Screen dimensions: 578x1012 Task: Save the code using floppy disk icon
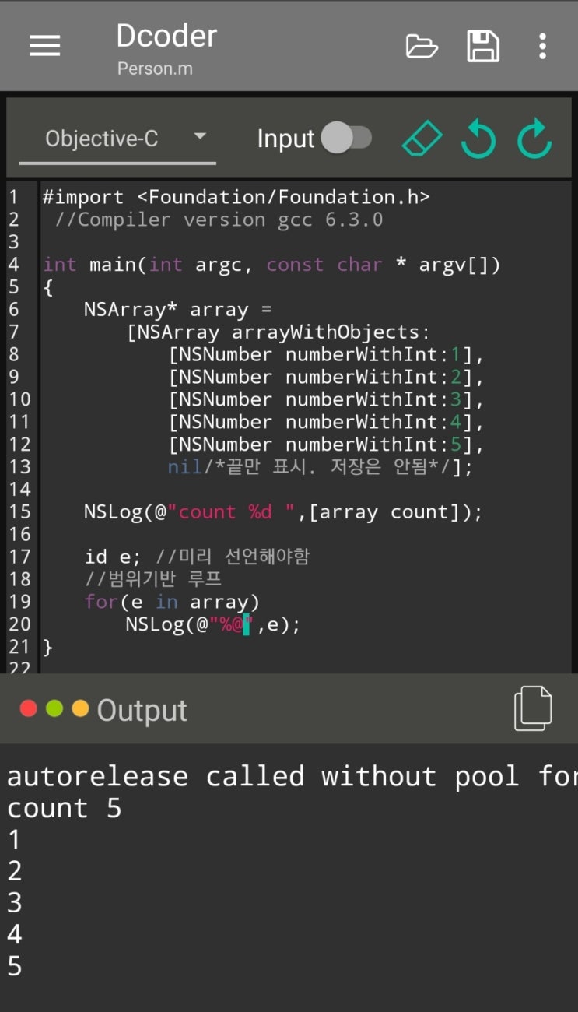point(482,47)
